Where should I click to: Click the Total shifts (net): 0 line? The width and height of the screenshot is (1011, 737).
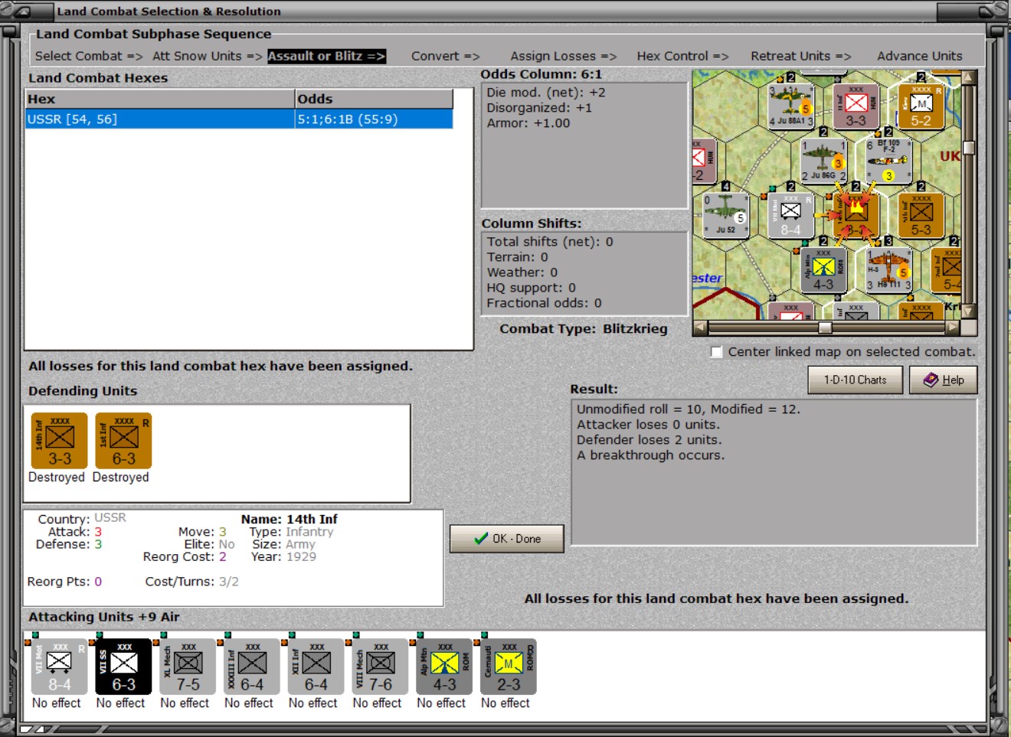550,242
